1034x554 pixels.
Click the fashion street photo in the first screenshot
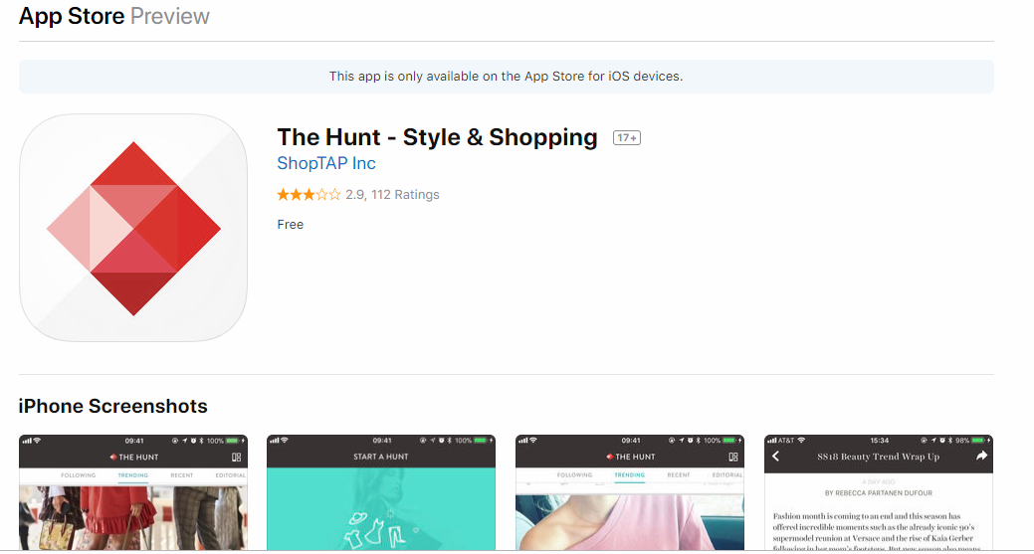coord(132,517)
